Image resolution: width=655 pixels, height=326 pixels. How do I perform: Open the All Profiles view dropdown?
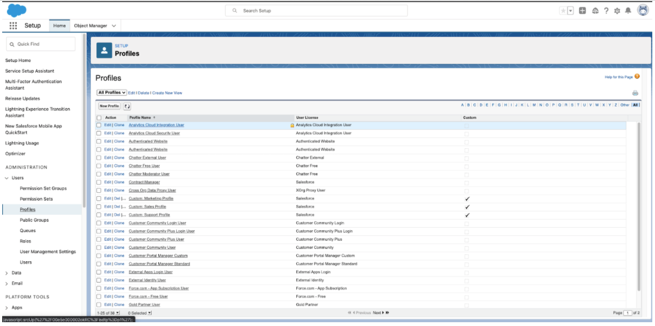pyautogui.click(x=111, y=93)
